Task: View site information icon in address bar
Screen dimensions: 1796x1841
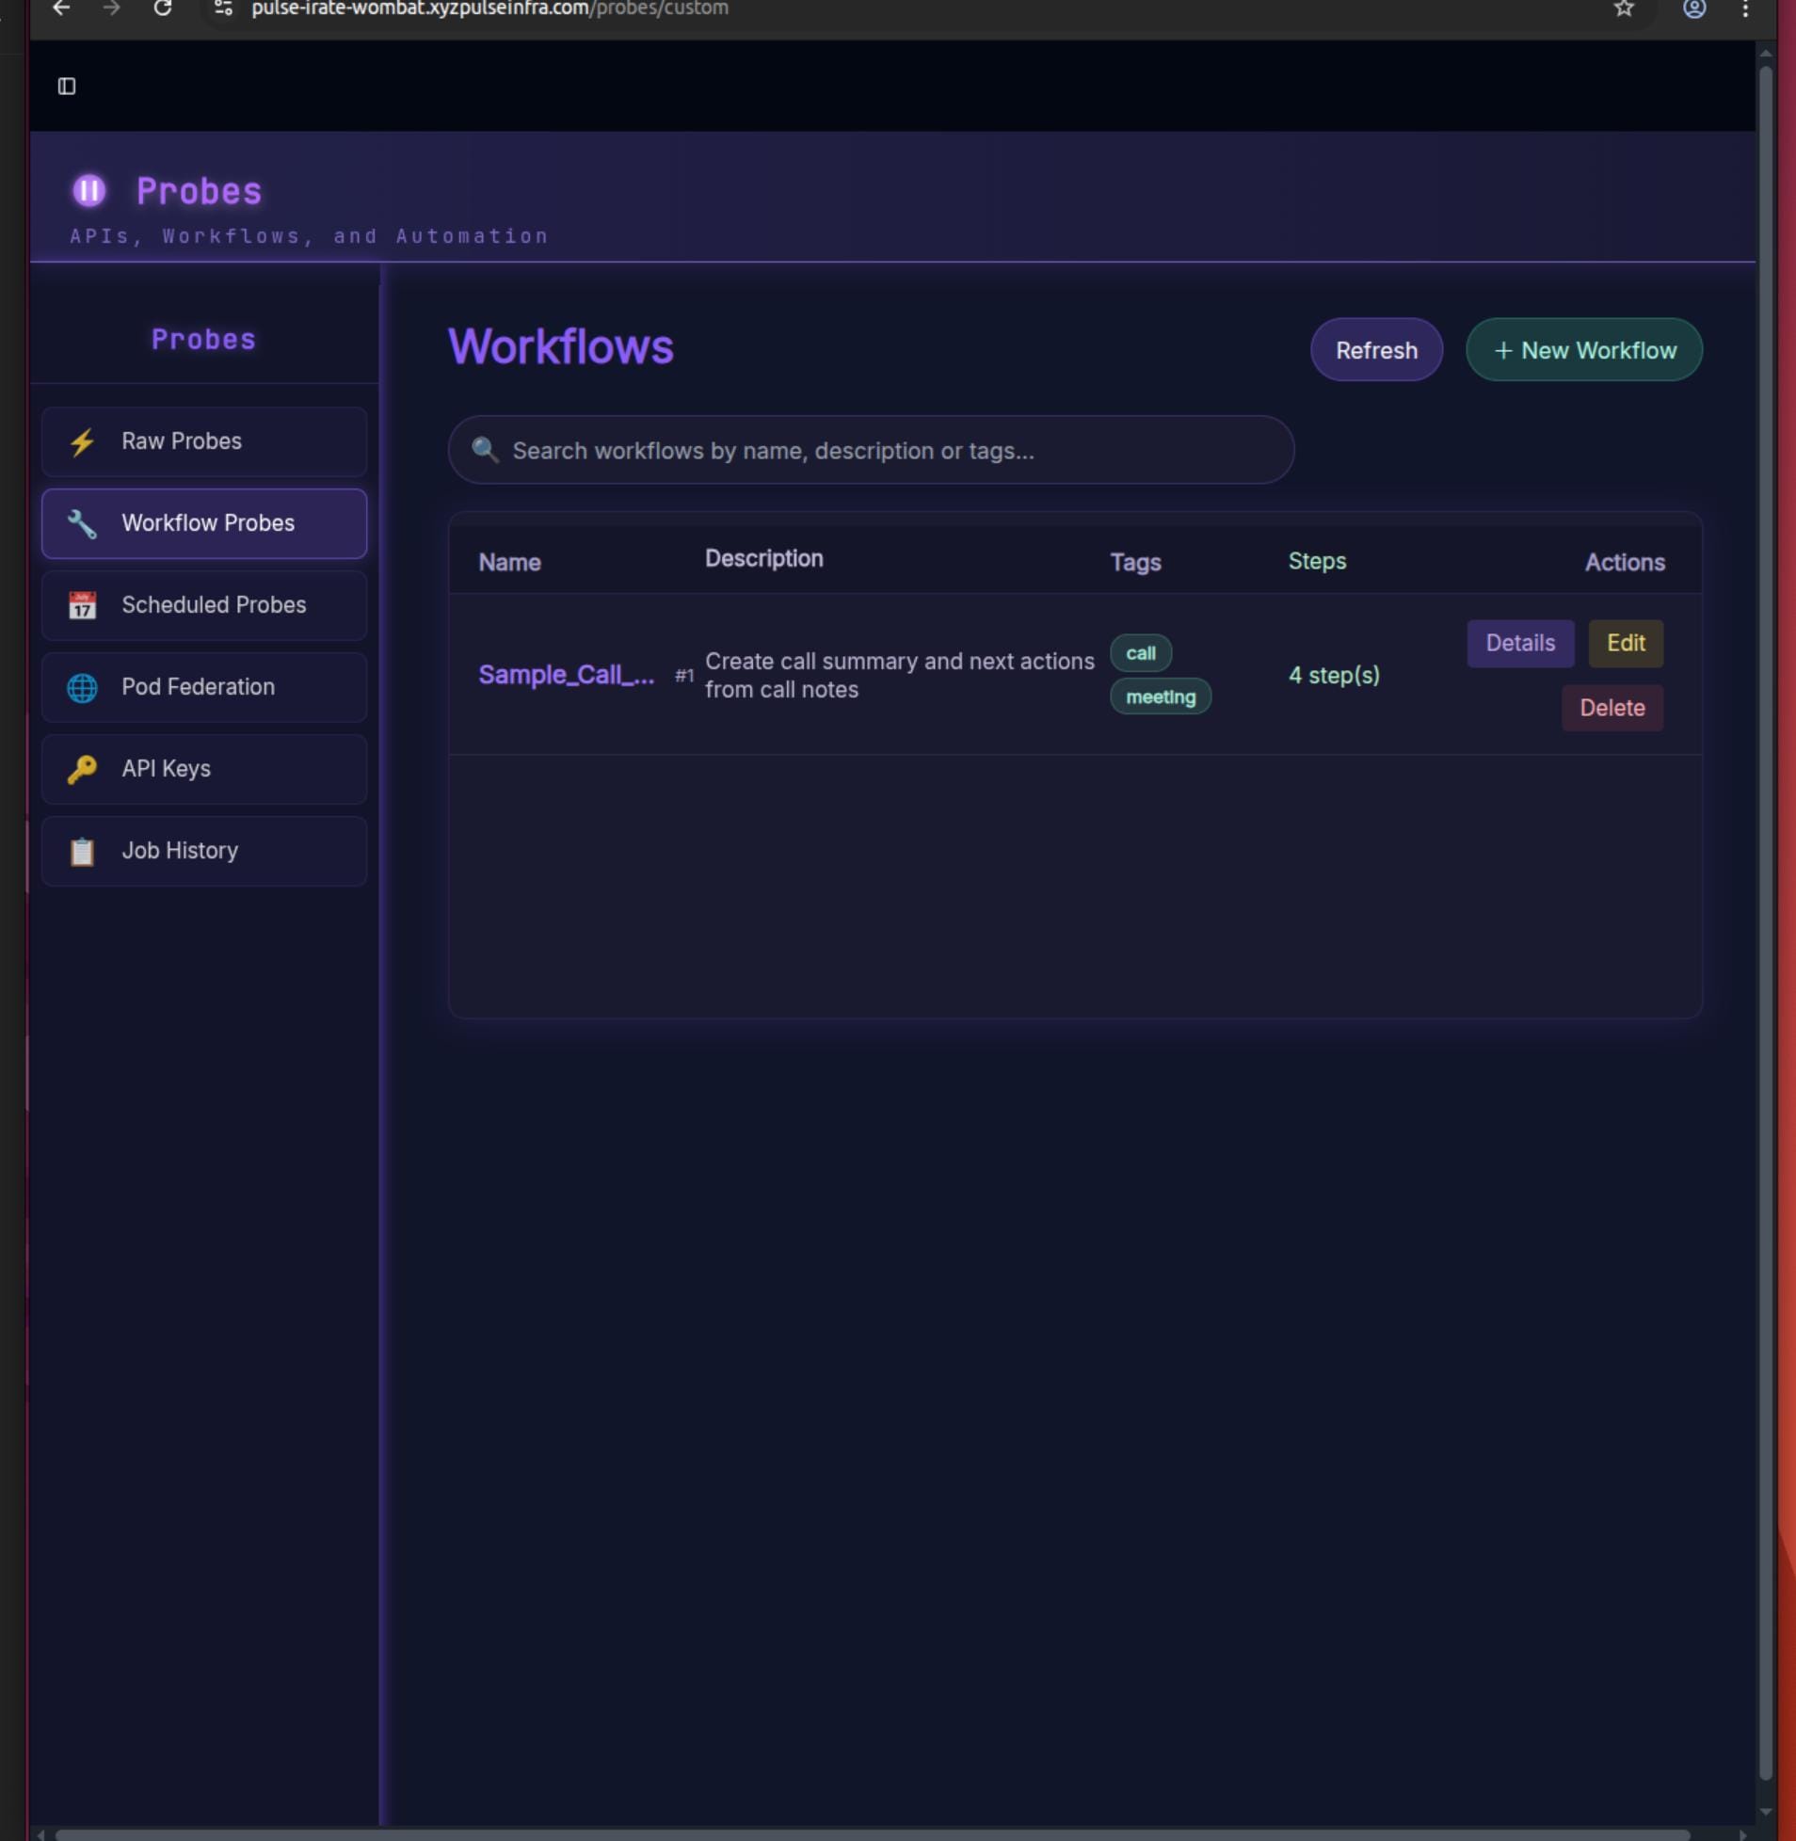Action: 223,8
